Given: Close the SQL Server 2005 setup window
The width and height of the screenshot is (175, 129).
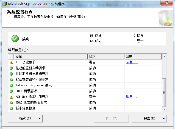Looking at the screenshot, I should tap(167, 3).
